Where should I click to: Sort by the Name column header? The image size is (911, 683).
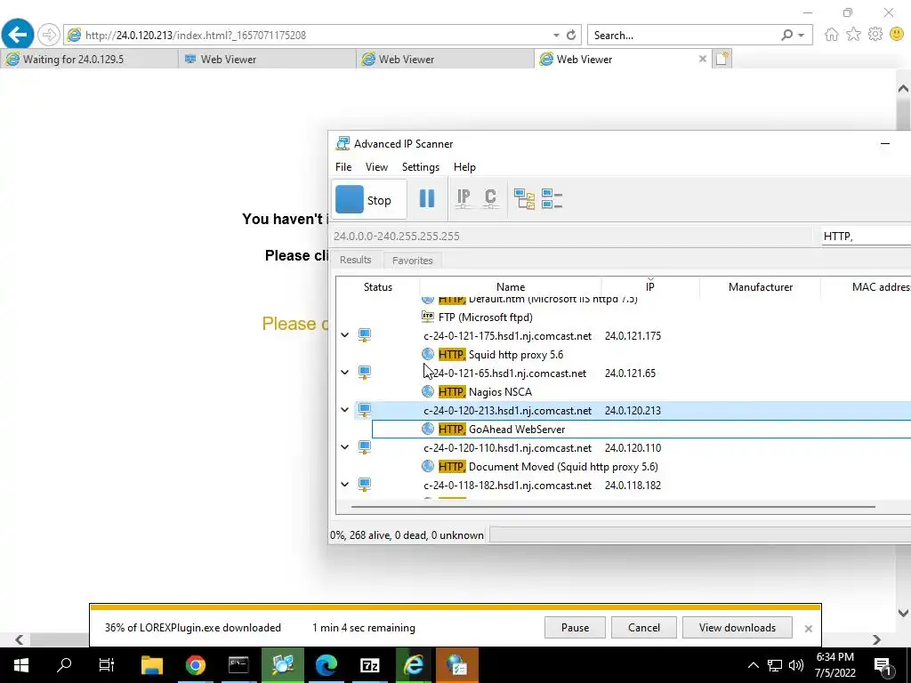510,287
